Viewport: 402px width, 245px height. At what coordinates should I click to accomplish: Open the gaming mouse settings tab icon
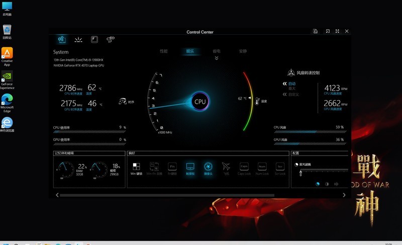[x=110, y=39]
